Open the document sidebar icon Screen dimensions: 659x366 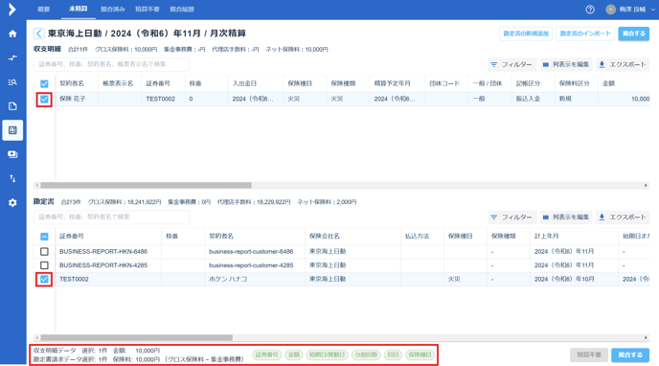[x=12, y=106]
